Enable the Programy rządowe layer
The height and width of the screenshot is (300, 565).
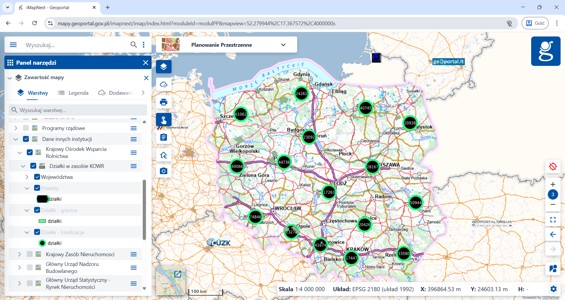pyautogui.click(x=26, y=128)
